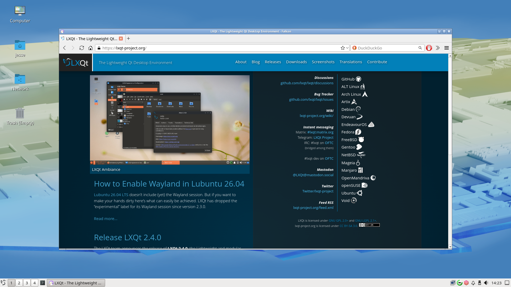This screenshot has height=287, width=511.
Task: Click the Fedora logo icon
Action: pyautogui.click(x=358, y=132)
